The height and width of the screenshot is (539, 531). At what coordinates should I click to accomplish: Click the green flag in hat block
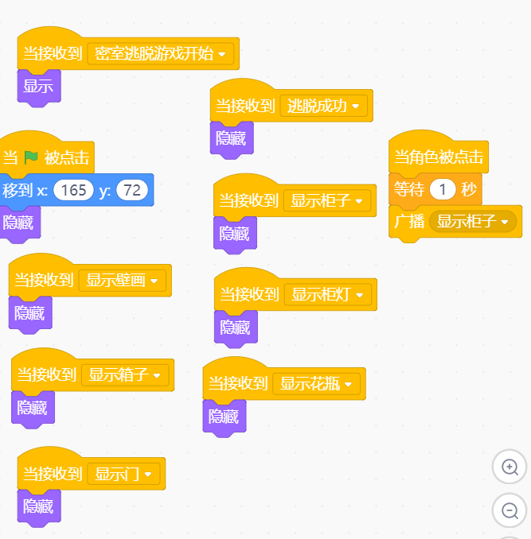pyautogui.click(x=31, y=157)
